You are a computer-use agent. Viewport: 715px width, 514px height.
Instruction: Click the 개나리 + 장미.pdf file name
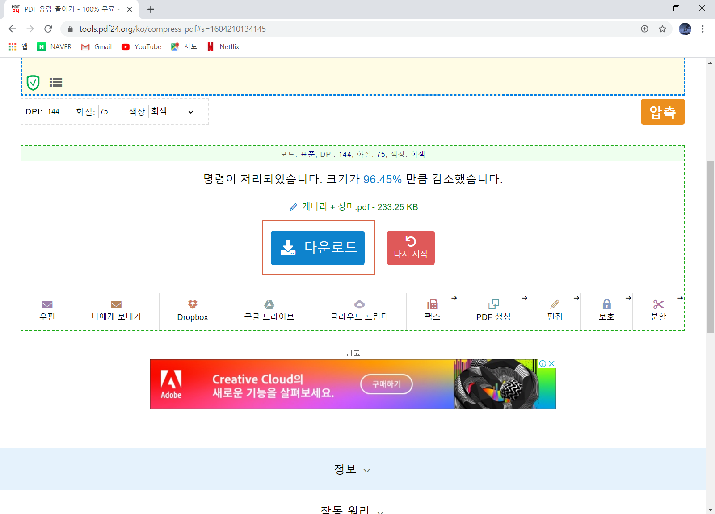(336, 207)
